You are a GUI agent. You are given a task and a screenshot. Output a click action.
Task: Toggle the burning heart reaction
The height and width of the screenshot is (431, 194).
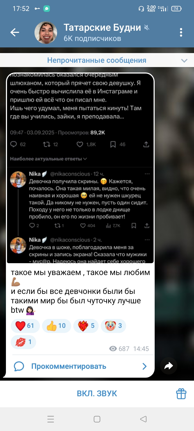(x=86, y=326)
